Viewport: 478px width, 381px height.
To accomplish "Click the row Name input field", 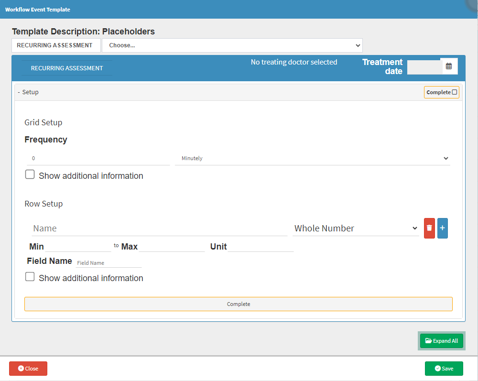I will click(159, 229).
